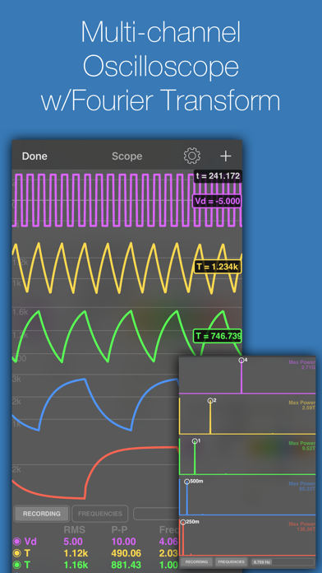This screenshot has width=322, height=573.
Task: Open the settings gear icon
Action: pyautogui.click(x=192, y=156)
